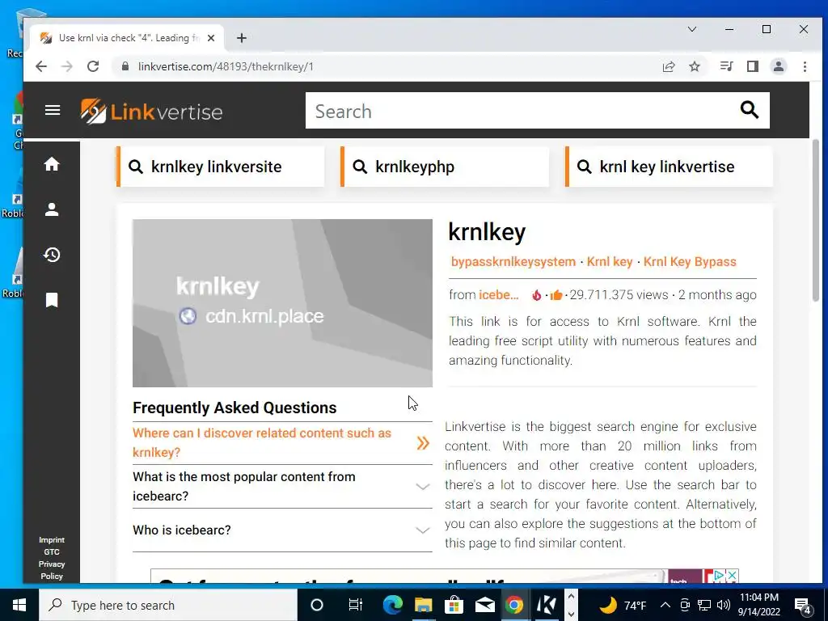The width and height of the screenshot is (828, 621).
Task: Open AdChoices icon on the ad
Action: 719,576
